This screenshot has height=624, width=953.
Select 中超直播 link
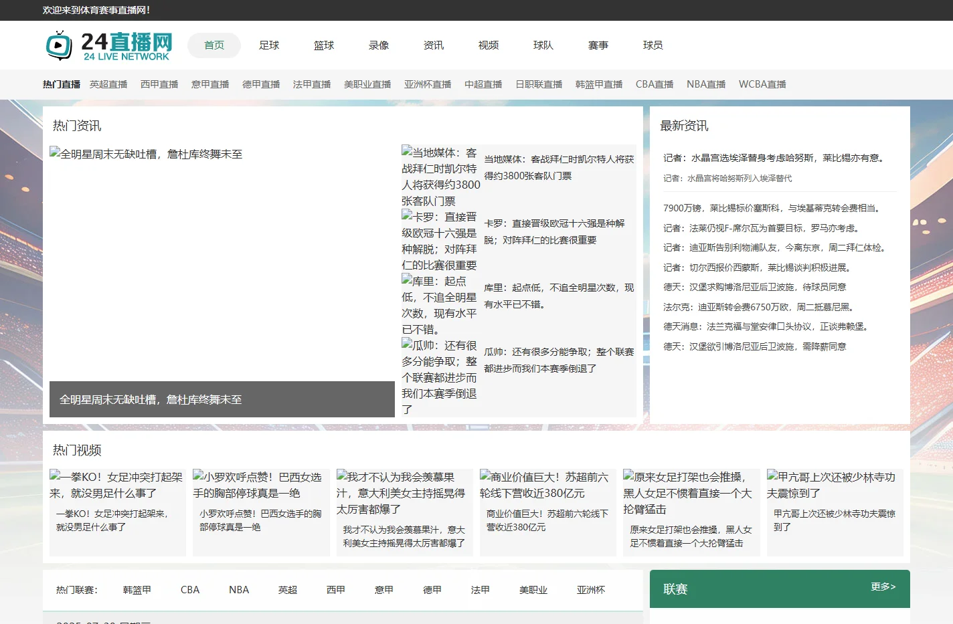click(483, 84)
